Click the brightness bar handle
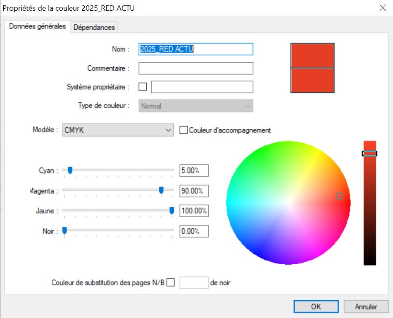Viewport: 393px width, 318px height. click(x=369, y=154)
